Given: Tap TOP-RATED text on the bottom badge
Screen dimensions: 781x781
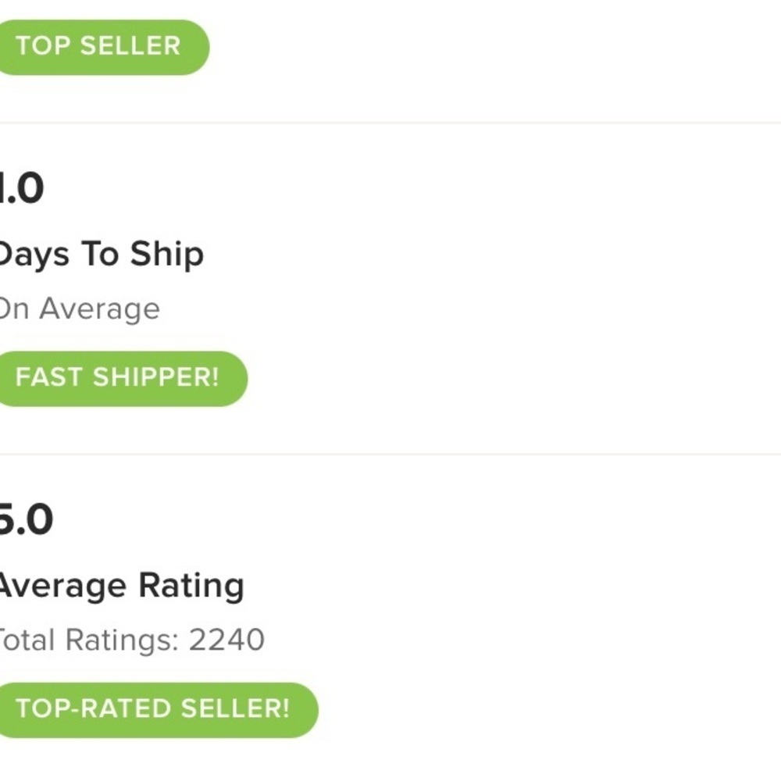Looking at the screenshot, I should pyautogui.click(x=95, y=708).
